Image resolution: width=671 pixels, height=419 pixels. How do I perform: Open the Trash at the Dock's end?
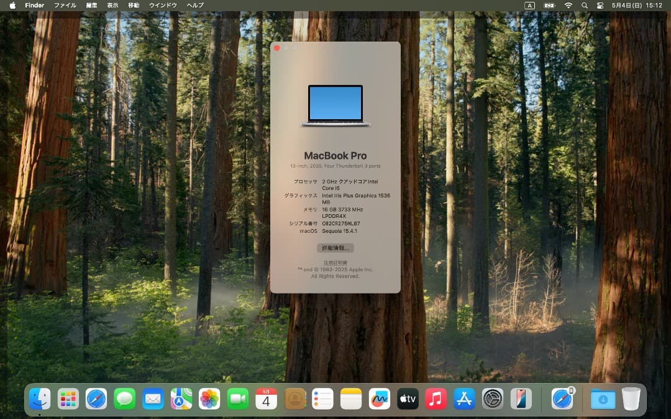point(632,399)
